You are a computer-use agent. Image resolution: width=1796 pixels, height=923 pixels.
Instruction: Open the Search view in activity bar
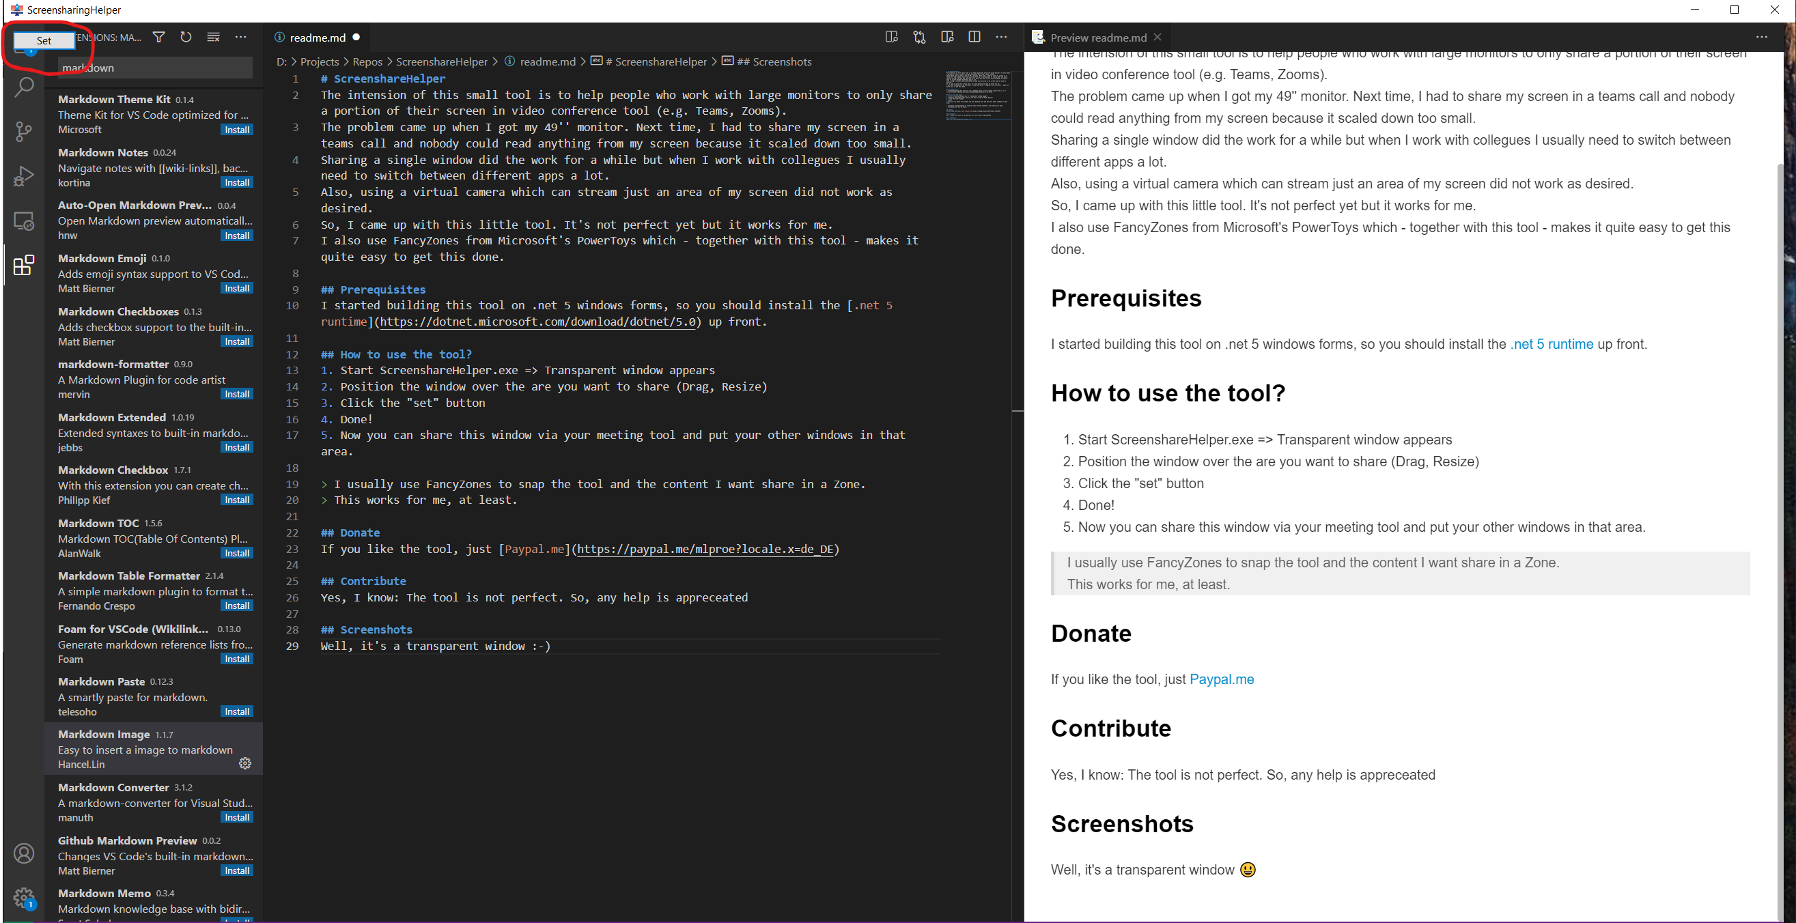pos(25,87)
